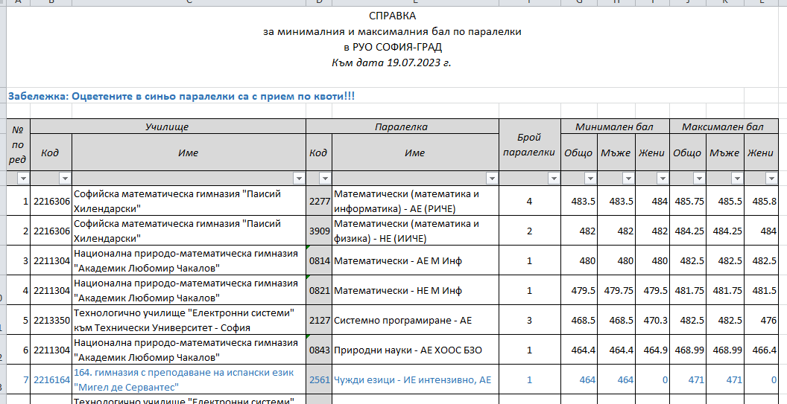This screenshot has width=787, height=404.
Task: Open filter dropdown for Брой паралелки column
Action: (x=553, y=179)
